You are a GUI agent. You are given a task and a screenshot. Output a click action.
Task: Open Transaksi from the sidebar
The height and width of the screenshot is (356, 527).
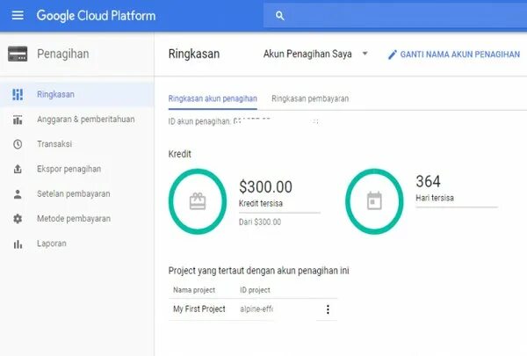coord(77,144)
